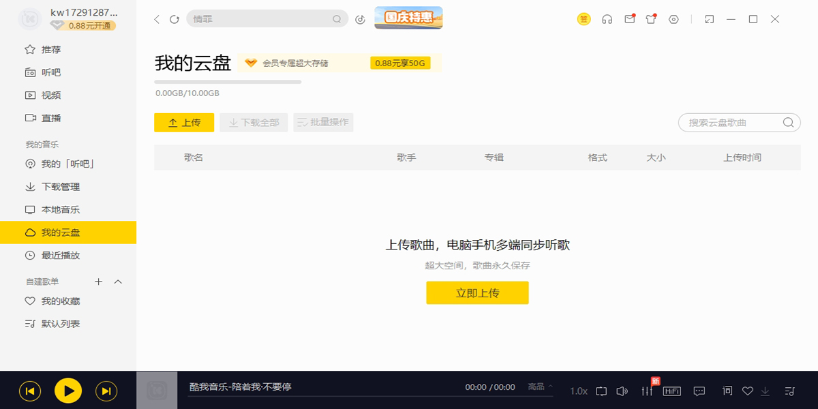Open 最近播放 in the sidebar
Screen dimensions: 818x409
click(x=68, y=256)
